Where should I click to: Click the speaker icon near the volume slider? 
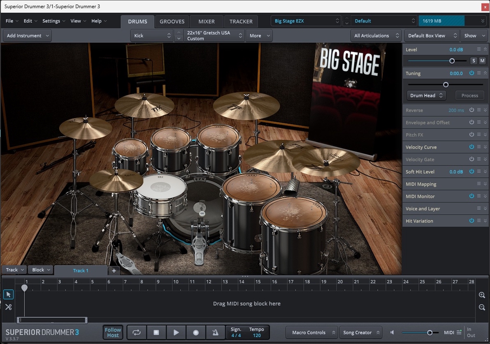tap(391, 332)
